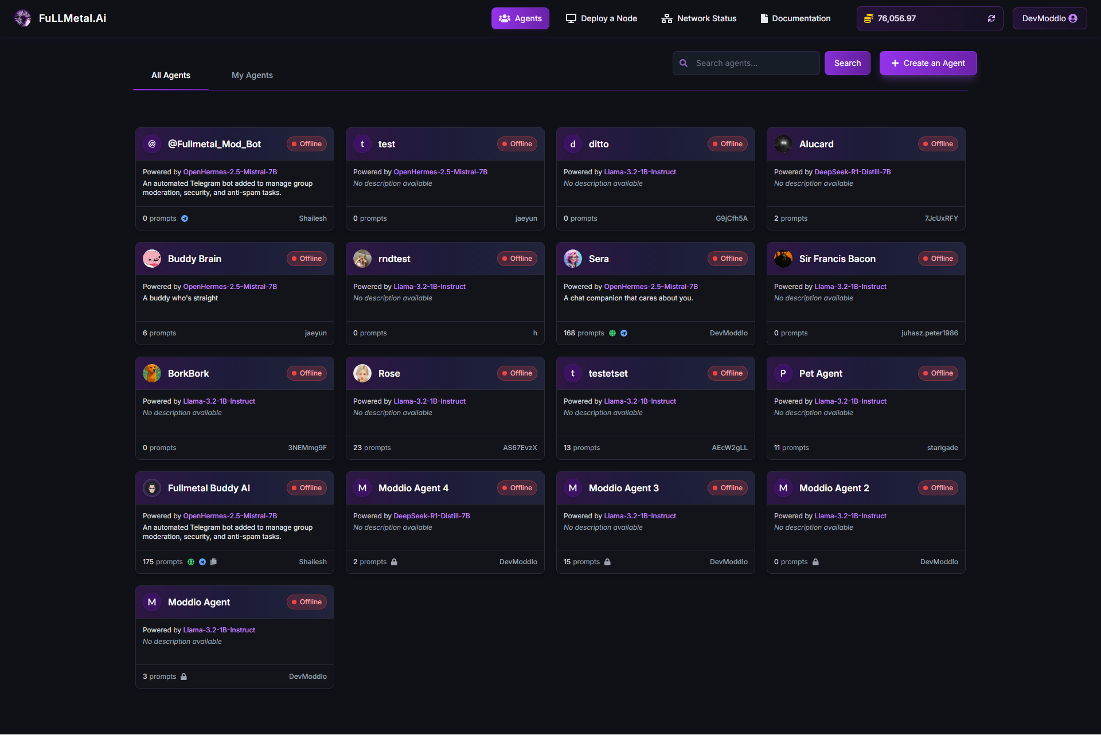1101x735 pixels.
Task: Open the DevModdlo account menu
Action: click(x=1049, y=18)
